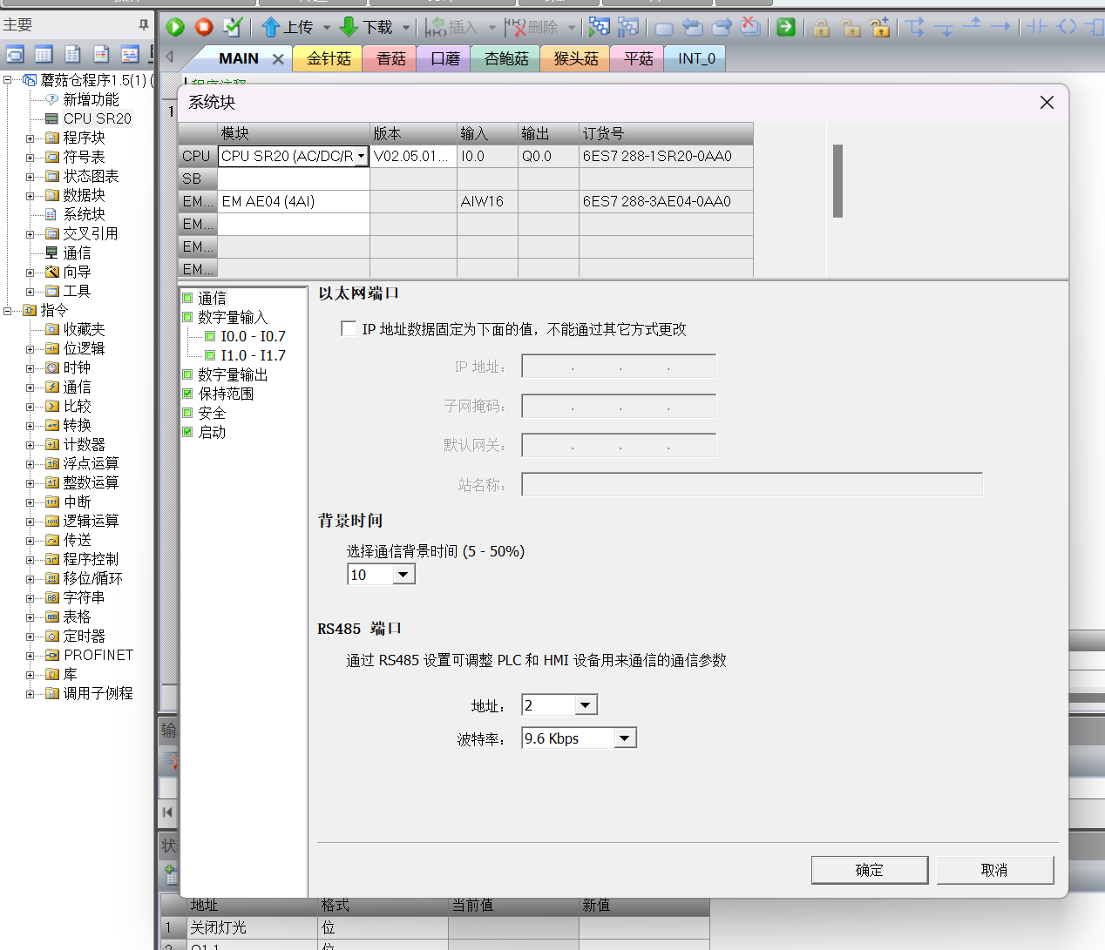Switch to the INT_0 tab

(696, 58)
